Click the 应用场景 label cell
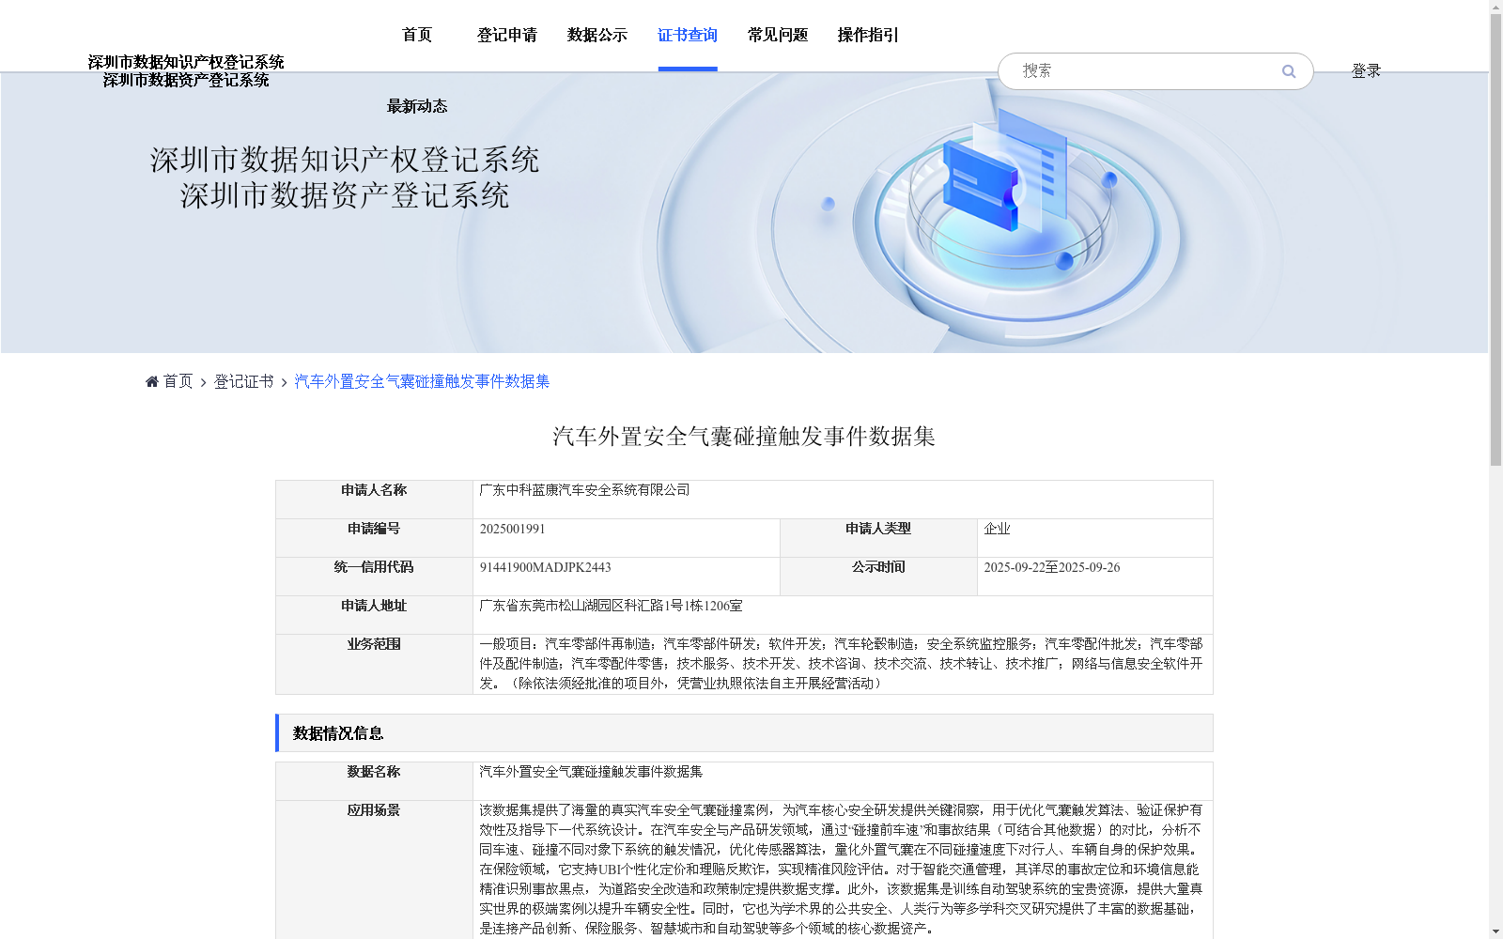The height and width of the screenshot is (939, 1503). (x=374, y=870)
